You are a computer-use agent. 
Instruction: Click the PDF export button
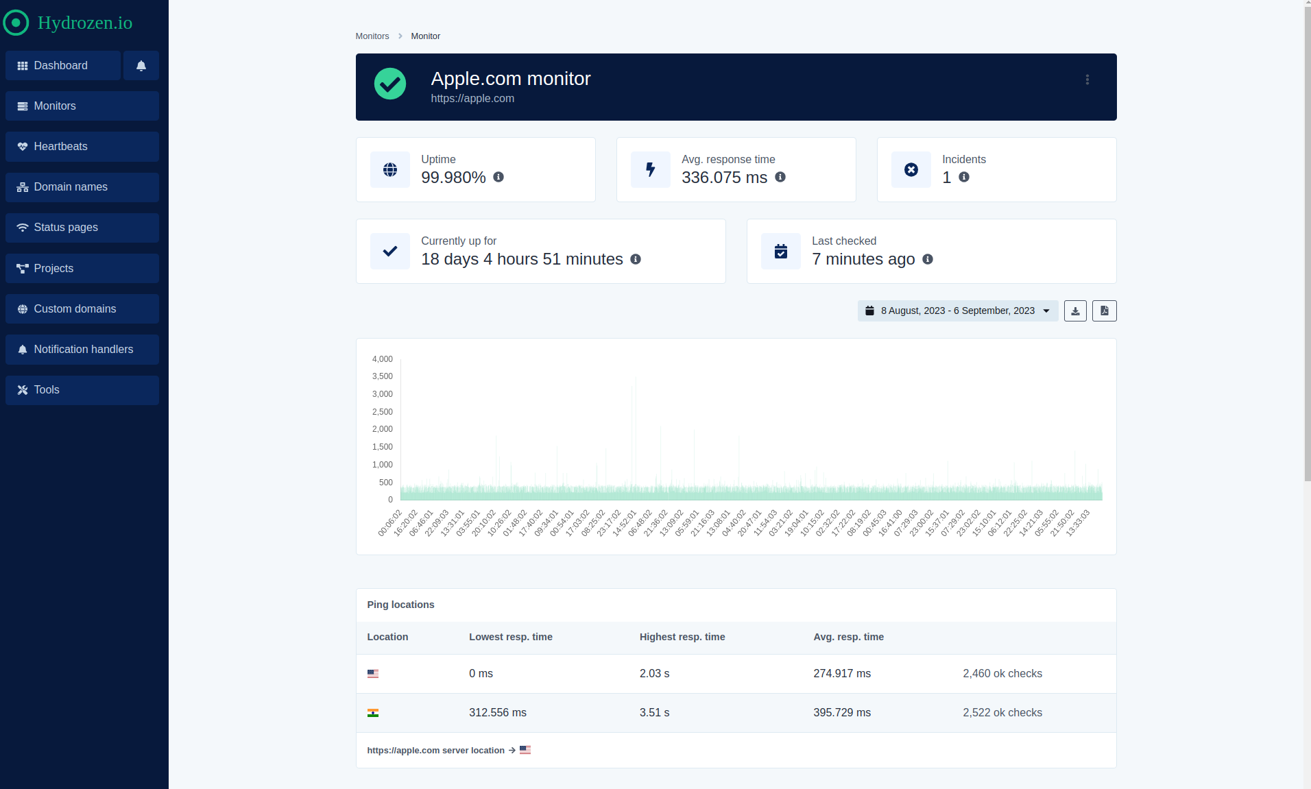pyautogui.click(x=1104, y=311)
